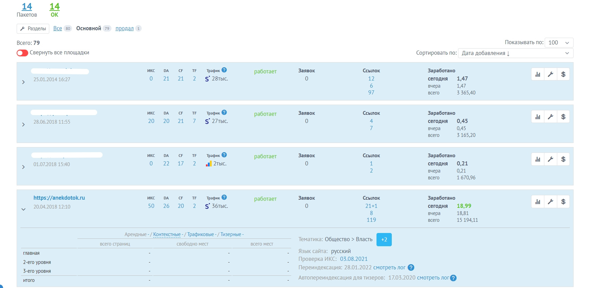Click the 36тыс. traffic source icon
The image size is (596, 288).
pos(208,206)
